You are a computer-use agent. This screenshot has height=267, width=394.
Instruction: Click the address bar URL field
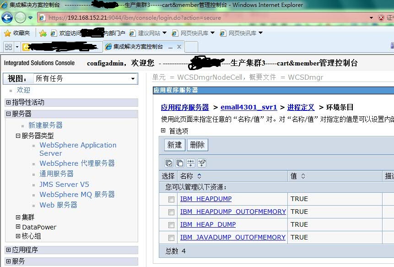point(204,18)
